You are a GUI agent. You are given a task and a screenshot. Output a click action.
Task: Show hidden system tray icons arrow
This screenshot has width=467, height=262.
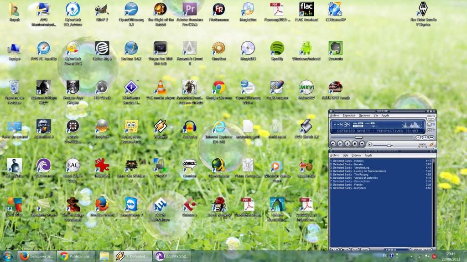tap(412, 256)
